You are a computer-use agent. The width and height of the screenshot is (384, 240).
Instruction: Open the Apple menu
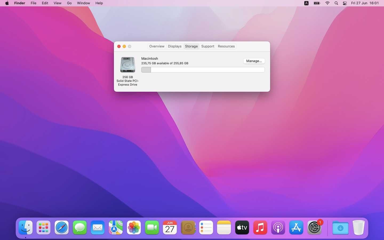7,3
